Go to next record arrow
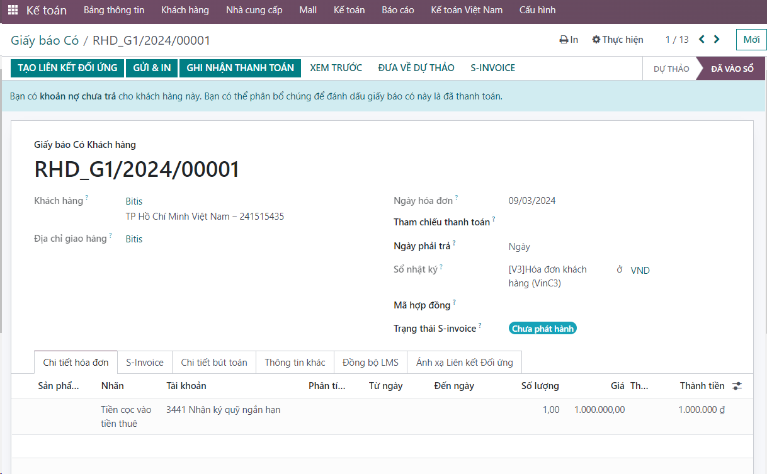 point(717,40)
